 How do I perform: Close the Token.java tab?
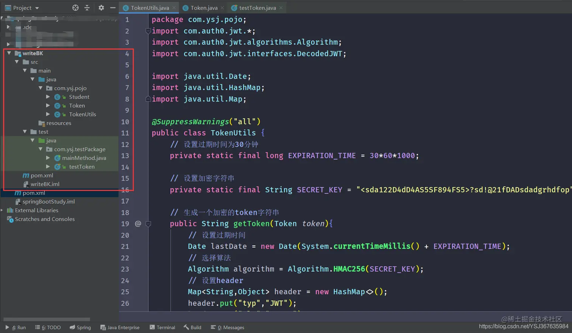pyautogui.click(x=222, y=8)
